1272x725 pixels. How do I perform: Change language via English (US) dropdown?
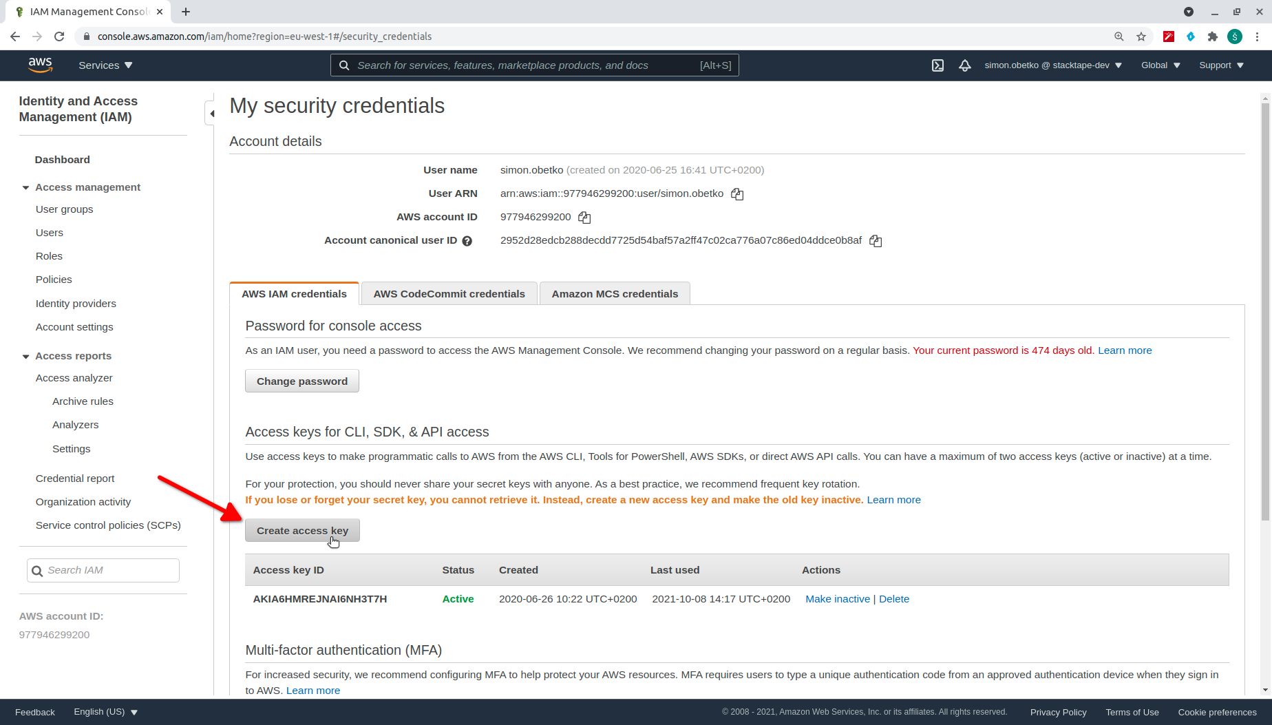106,712
